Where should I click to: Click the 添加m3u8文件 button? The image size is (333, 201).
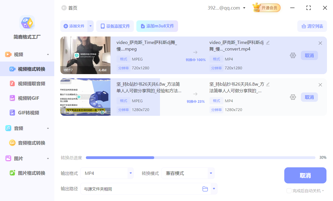point(157,26)
